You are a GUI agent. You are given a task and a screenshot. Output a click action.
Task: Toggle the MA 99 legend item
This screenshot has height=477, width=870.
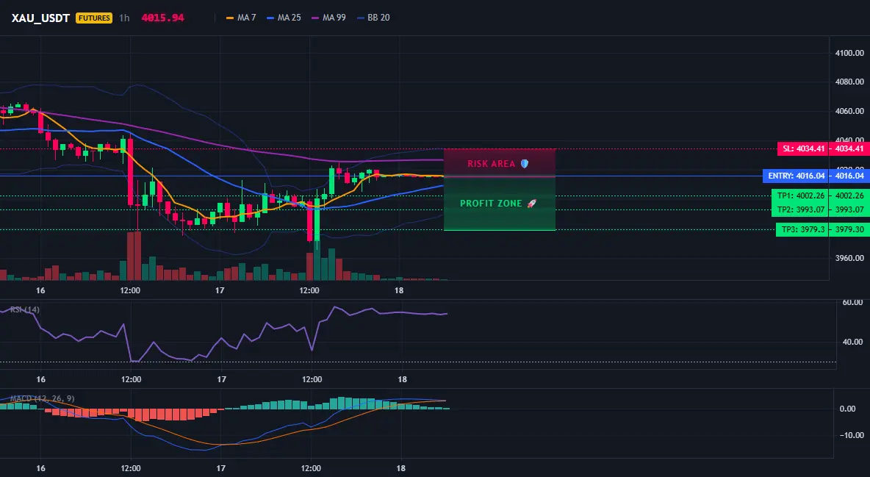coord(329,18)
